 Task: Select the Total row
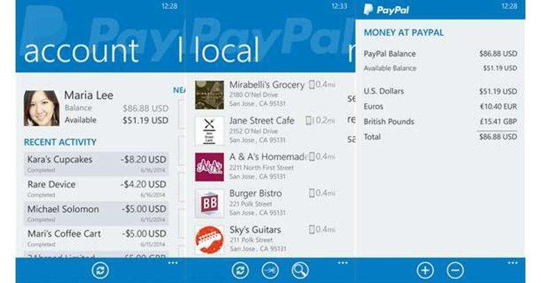coord(440,137)
